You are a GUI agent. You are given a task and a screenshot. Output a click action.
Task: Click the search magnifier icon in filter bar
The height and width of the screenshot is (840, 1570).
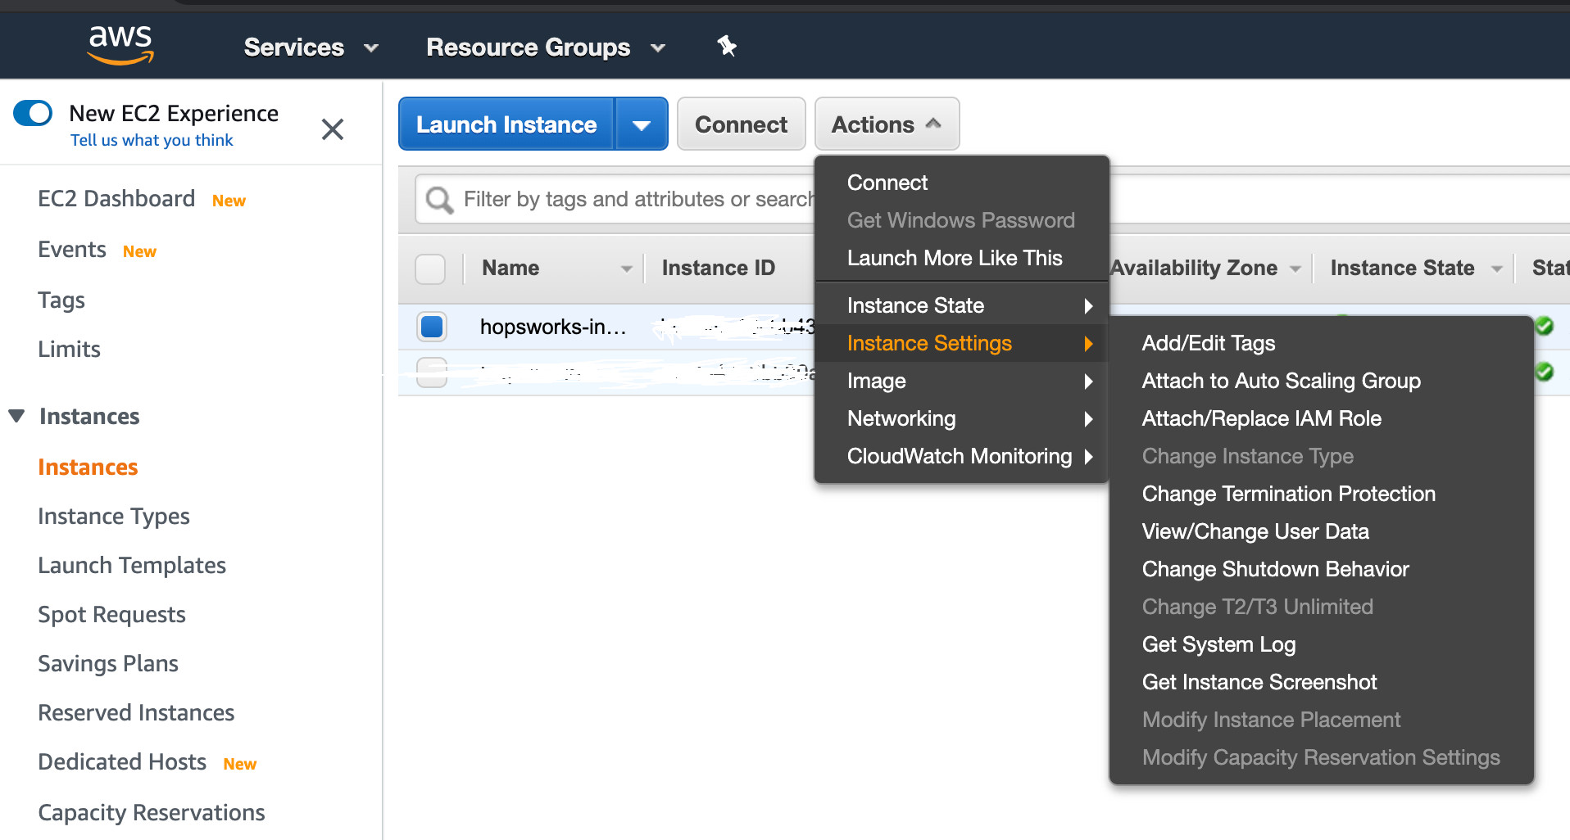[x=440, y=199]
